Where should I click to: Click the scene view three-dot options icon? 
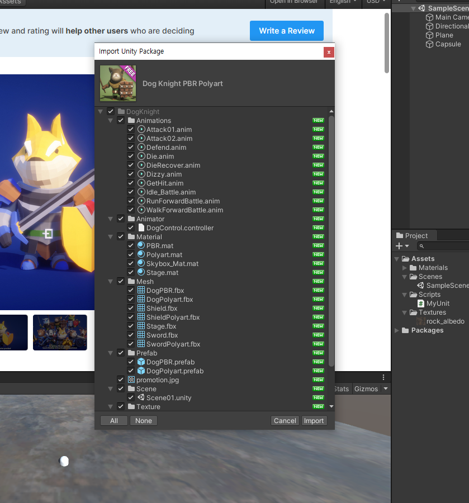383,377
